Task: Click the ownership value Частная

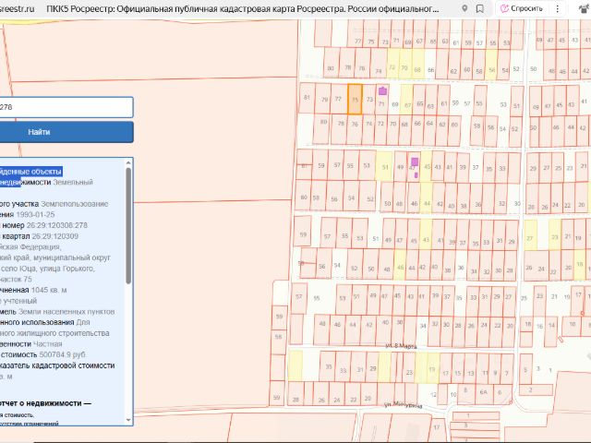Action: coord(47,344)
